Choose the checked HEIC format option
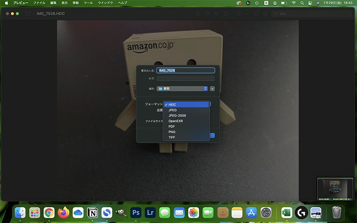 click(x=172, y=105)
